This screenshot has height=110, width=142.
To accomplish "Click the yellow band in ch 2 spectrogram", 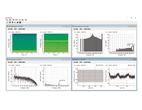I will coord(56,41).
